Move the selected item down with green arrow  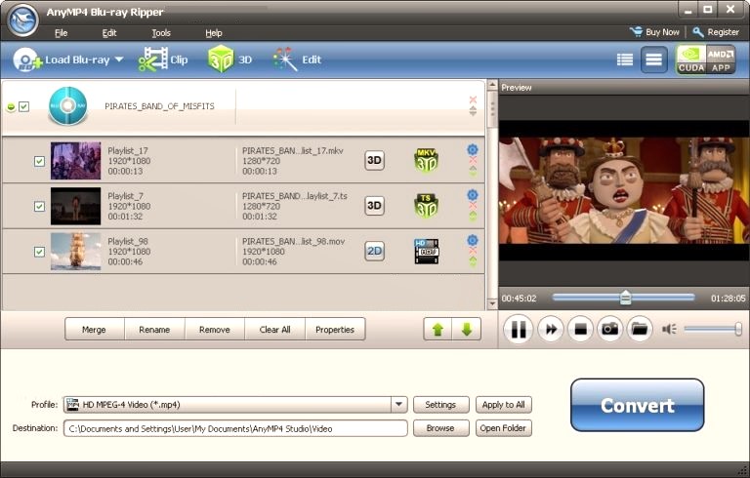tap(467, 330)
